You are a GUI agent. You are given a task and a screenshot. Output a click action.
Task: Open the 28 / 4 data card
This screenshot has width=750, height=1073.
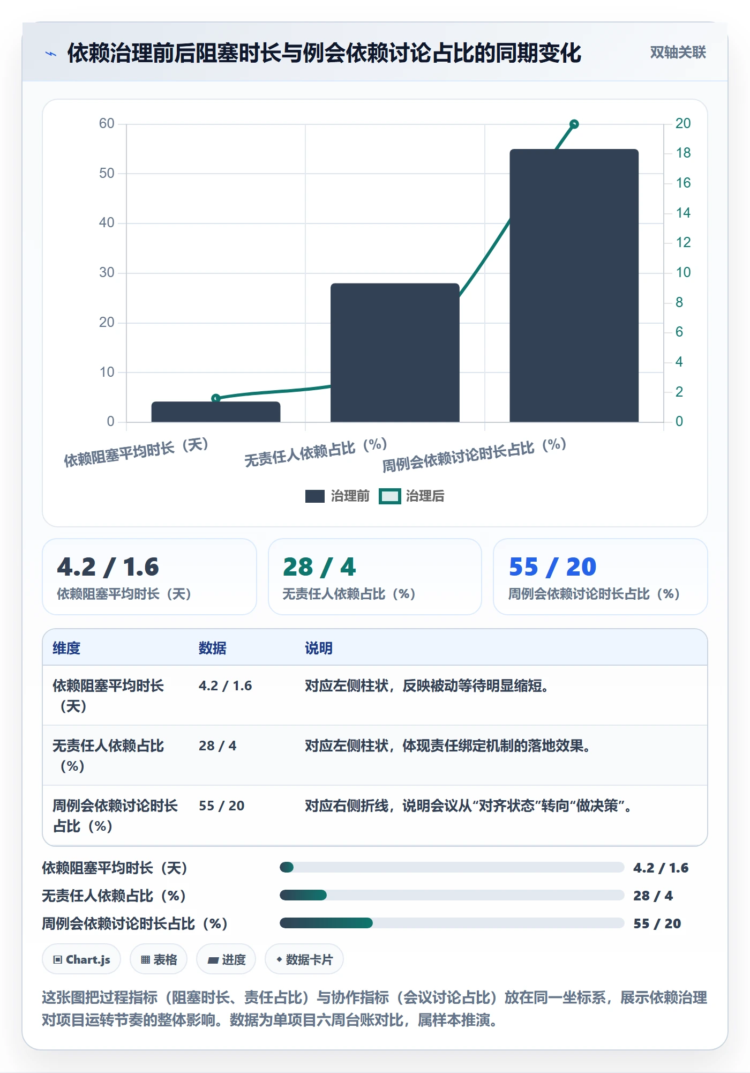tap(375, 577)
